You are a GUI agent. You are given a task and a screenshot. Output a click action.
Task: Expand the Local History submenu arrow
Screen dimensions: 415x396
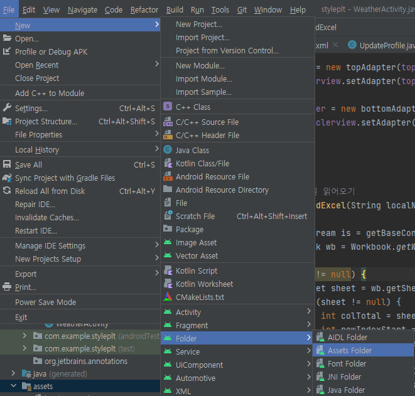coord(157,149)
